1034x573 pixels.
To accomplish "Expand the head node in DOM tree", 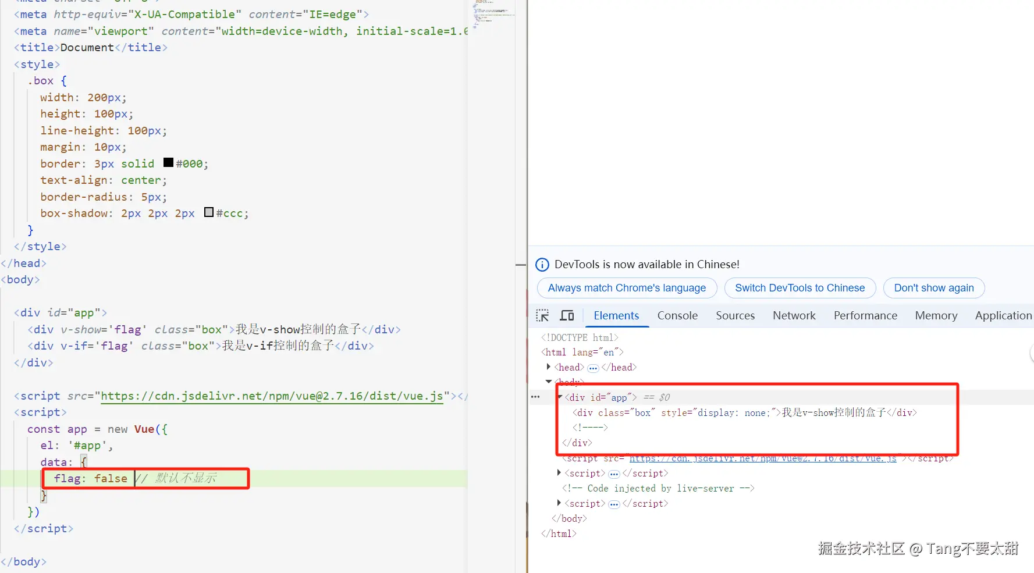I will click(x=548, y=367).
